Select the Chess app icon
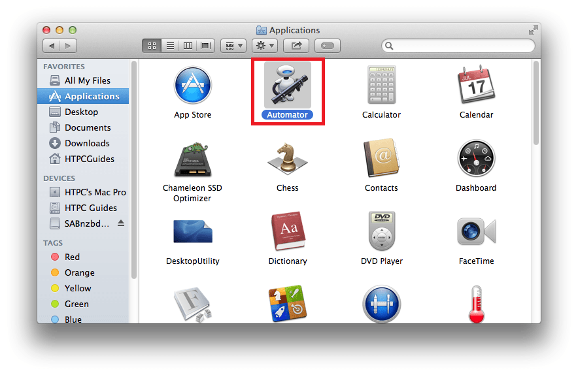578x375 pixels. coord(287,158)
